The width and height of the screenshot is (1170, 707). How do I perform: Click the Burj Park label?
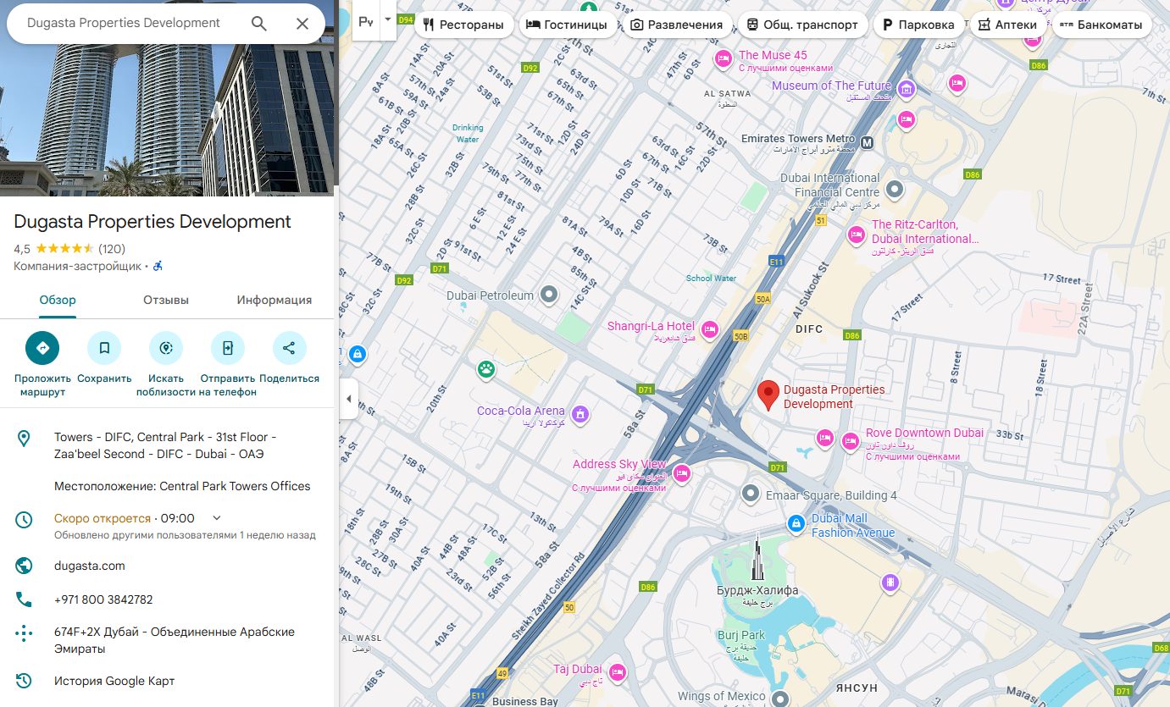coord(741,635)
